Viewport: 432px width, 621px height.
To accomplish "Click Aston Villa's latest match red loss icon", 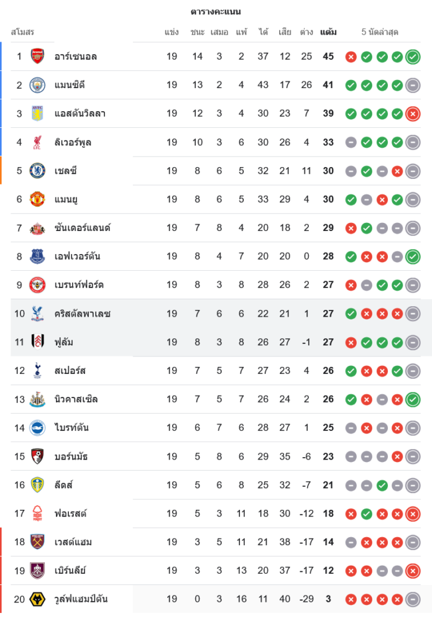I will coord(413,114).
